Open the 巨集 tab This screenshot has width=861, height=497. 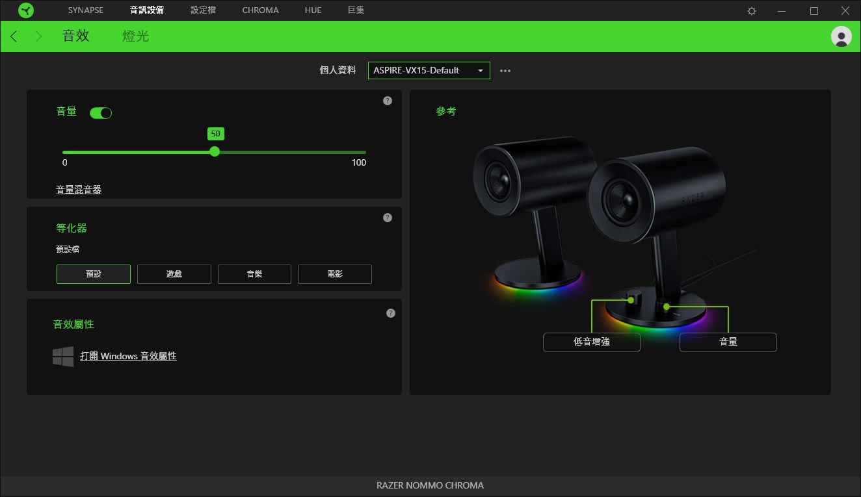(356, 10)
